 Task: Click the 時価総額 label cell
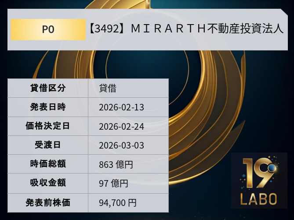pyautogui.click(x=48, y=164)
